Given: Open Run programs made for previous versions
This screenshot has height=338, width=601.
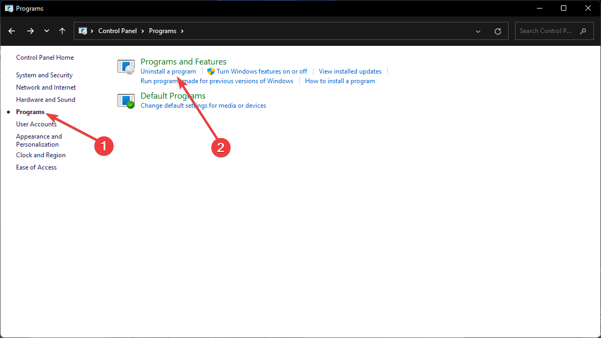Looking at the screenshot, I should point(217,81).
